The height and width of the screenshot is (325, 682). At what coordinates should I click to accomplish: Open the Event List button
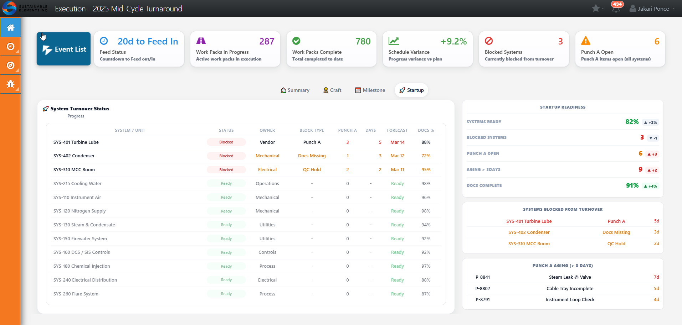click(x=63, y=49)
